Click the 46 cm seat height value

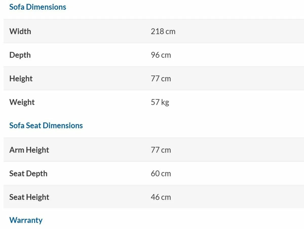[161, 197]
